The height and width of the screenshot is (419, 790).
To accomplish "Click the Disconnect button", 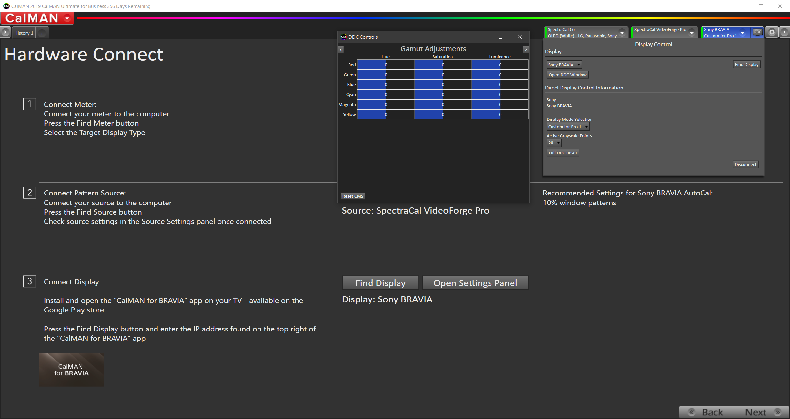I will pyautogui.click(x=745, y=164).
